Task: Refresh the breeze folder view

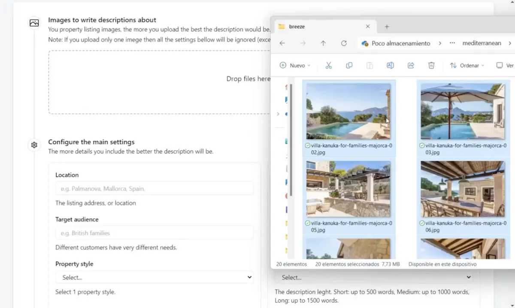Action: (344, 43)
